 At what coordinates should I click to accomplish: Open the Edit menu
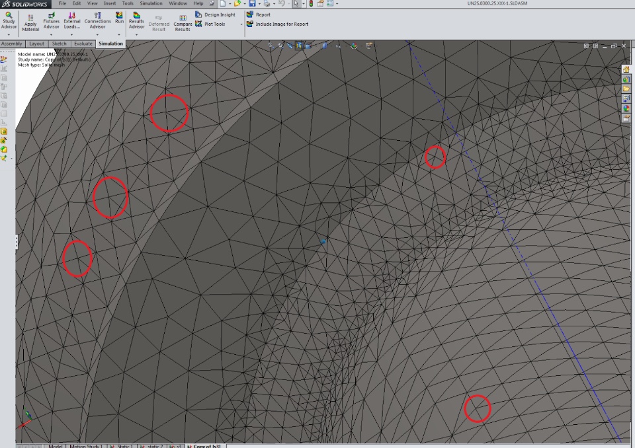(x=77, y=3)
